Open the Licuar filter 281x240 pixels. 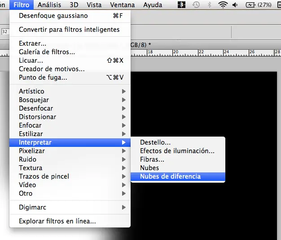tap(70, 60)
